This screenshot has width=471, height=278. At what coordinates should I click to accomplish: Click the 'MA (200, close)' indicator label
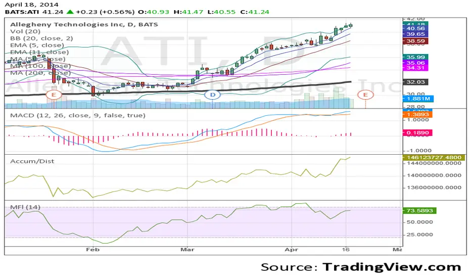pyautogui.click(x=40, y=73)
